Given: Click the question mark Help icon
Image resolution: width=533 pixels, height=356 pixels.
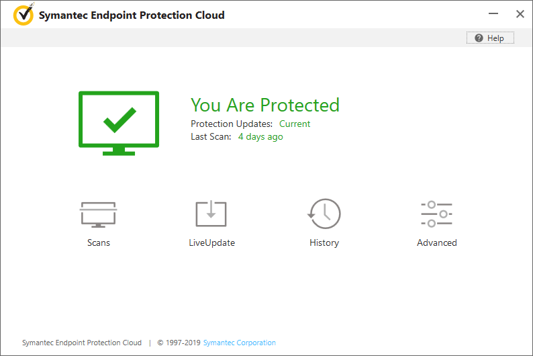Looking at the screenshot, I should [479, 38].
